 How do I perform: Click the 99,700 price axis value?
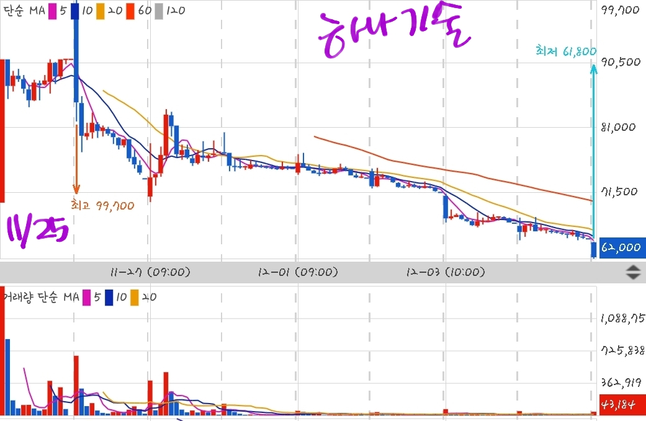620,11
